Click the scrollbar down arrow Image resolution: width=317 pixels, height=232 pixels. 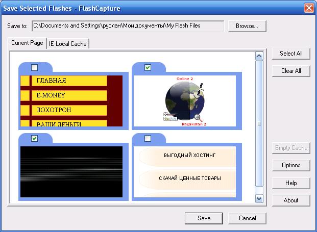click(x=259, y=198)
